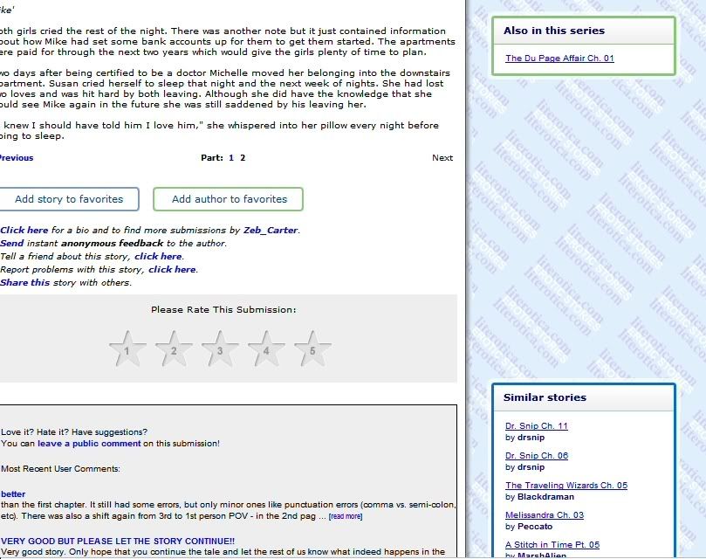Screen dimensions: 706x559
Task: Give the submission three stars
Action: pyautogui.click(x=220, y=349)
